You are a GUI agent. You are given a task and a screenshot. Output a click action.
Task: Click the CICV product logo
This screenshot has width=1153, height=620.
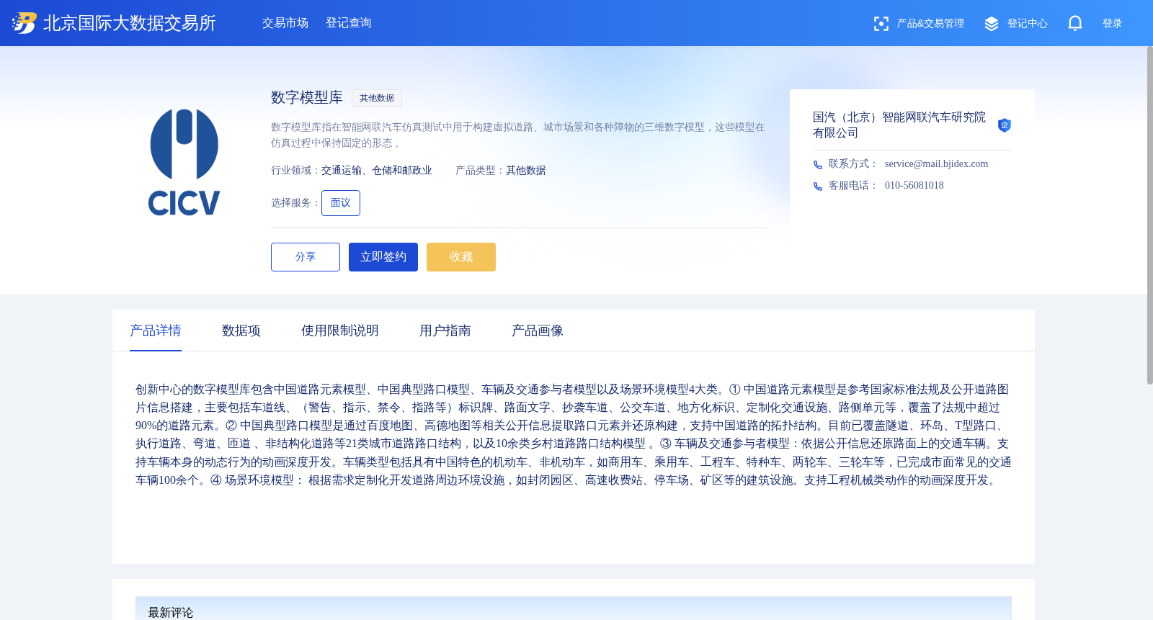(184, 162)
